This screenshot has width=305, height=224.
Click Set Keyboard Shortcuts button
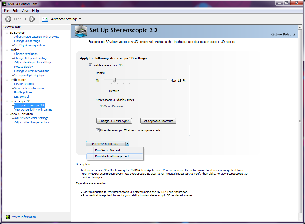click(158, 121)
